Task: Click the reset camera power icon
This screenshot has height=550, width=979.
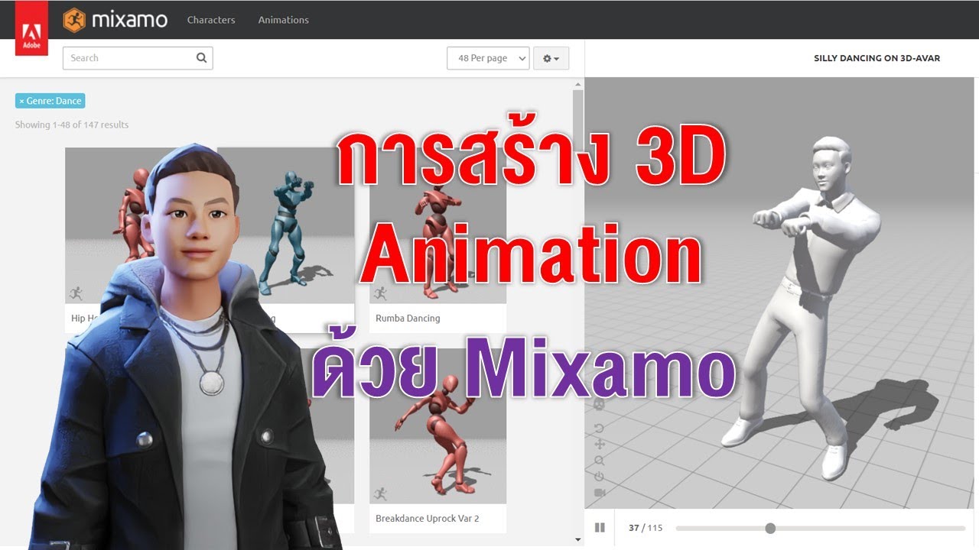Action: point(599,477)
